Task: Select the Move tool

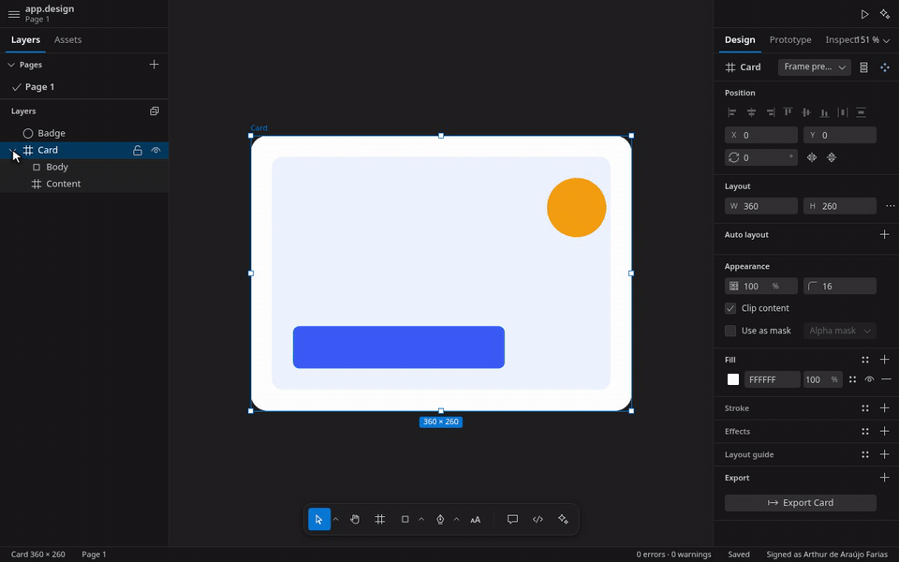Action: (x=319, y=520)
